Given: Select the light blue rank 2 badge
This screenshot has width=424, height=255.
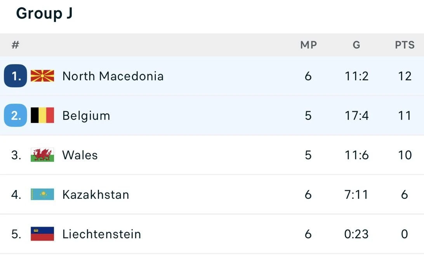Looking at the screenshot, I should pos(16,116).
